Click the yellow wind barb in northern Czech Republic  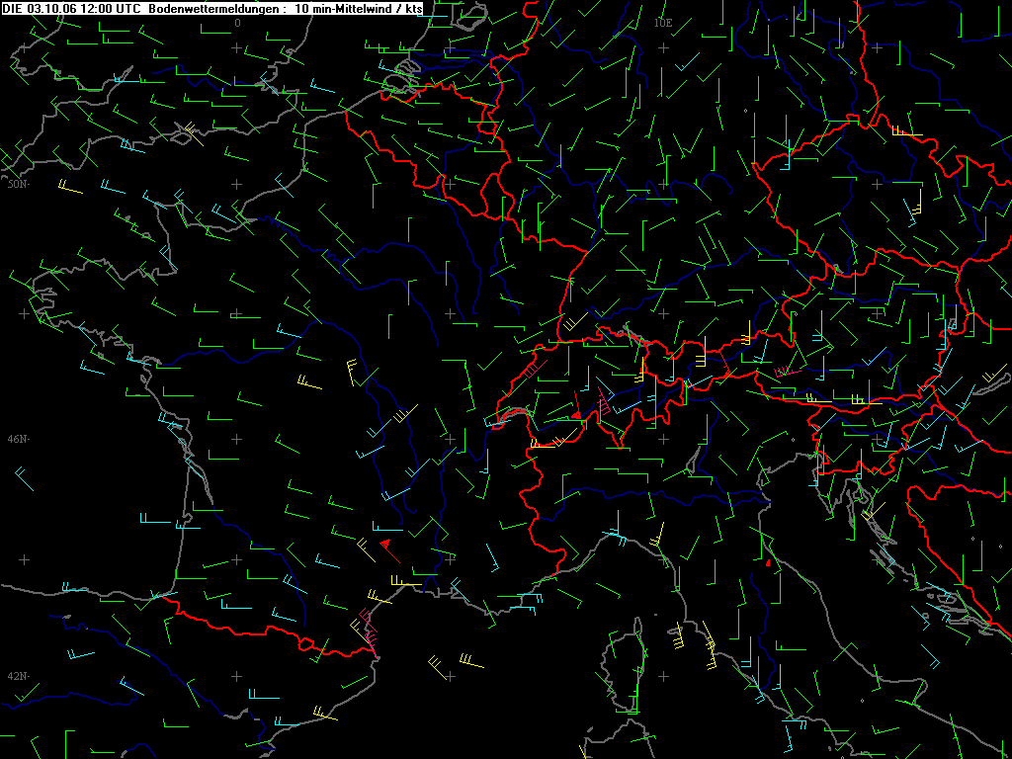pyautogui.click(x=907, y=131)
